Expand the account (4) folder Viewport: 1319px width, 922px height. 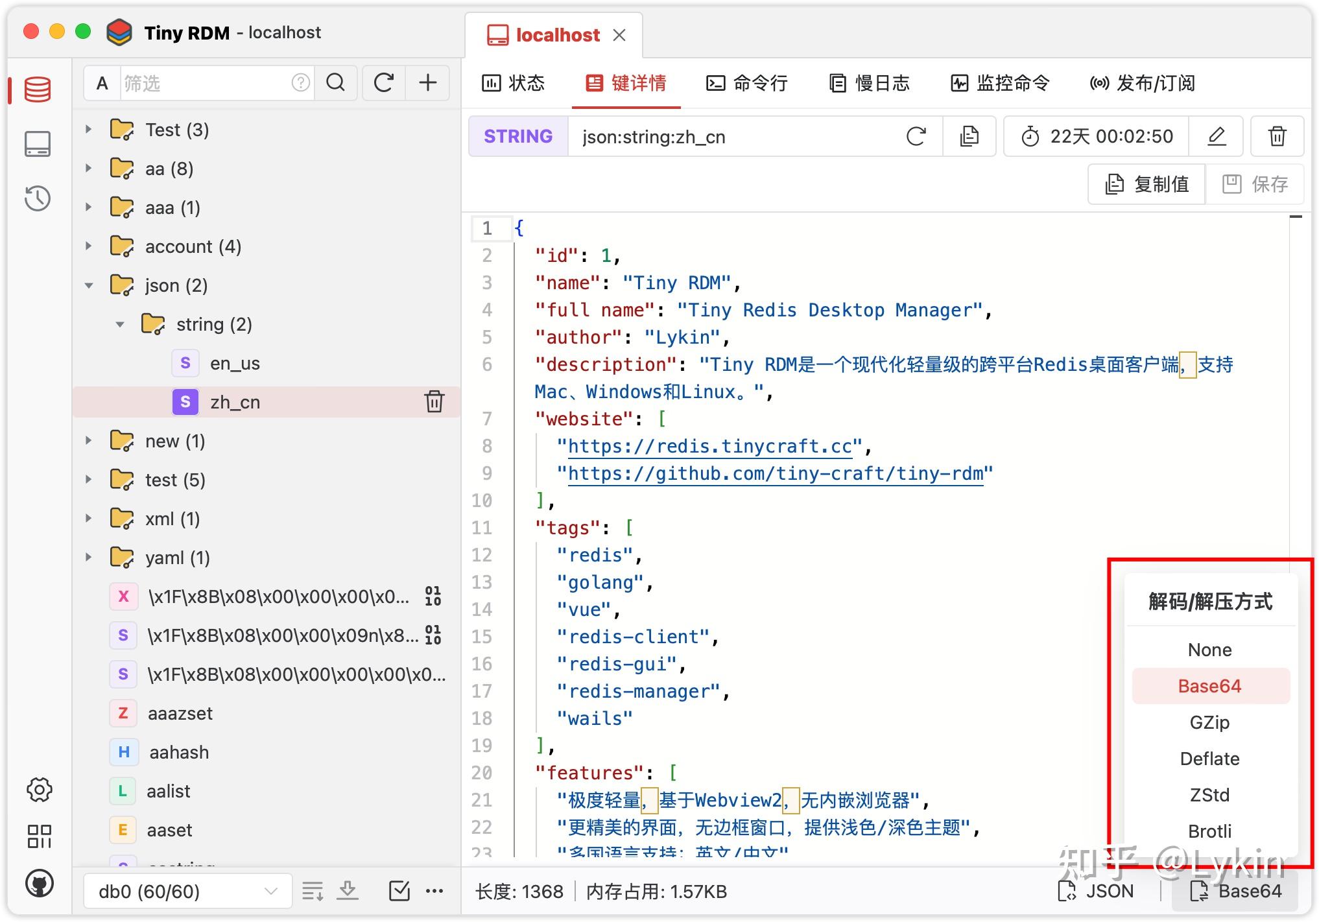[89, 246]
